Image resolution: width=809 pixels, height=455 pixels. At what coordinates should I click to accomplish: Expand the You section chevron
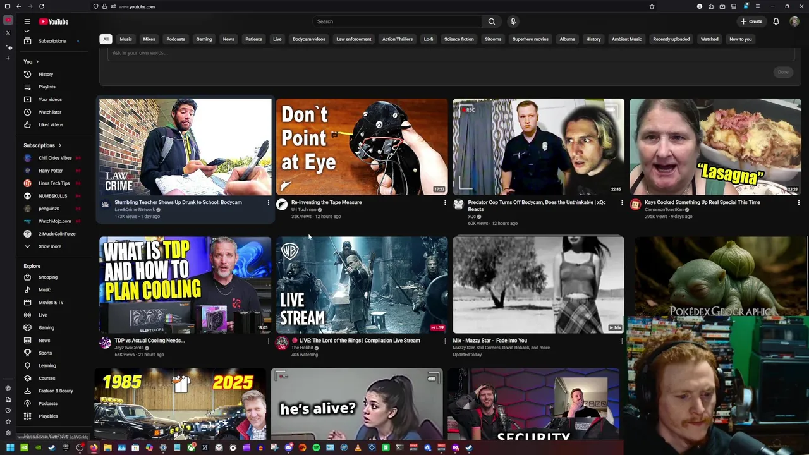click(37, 61)
